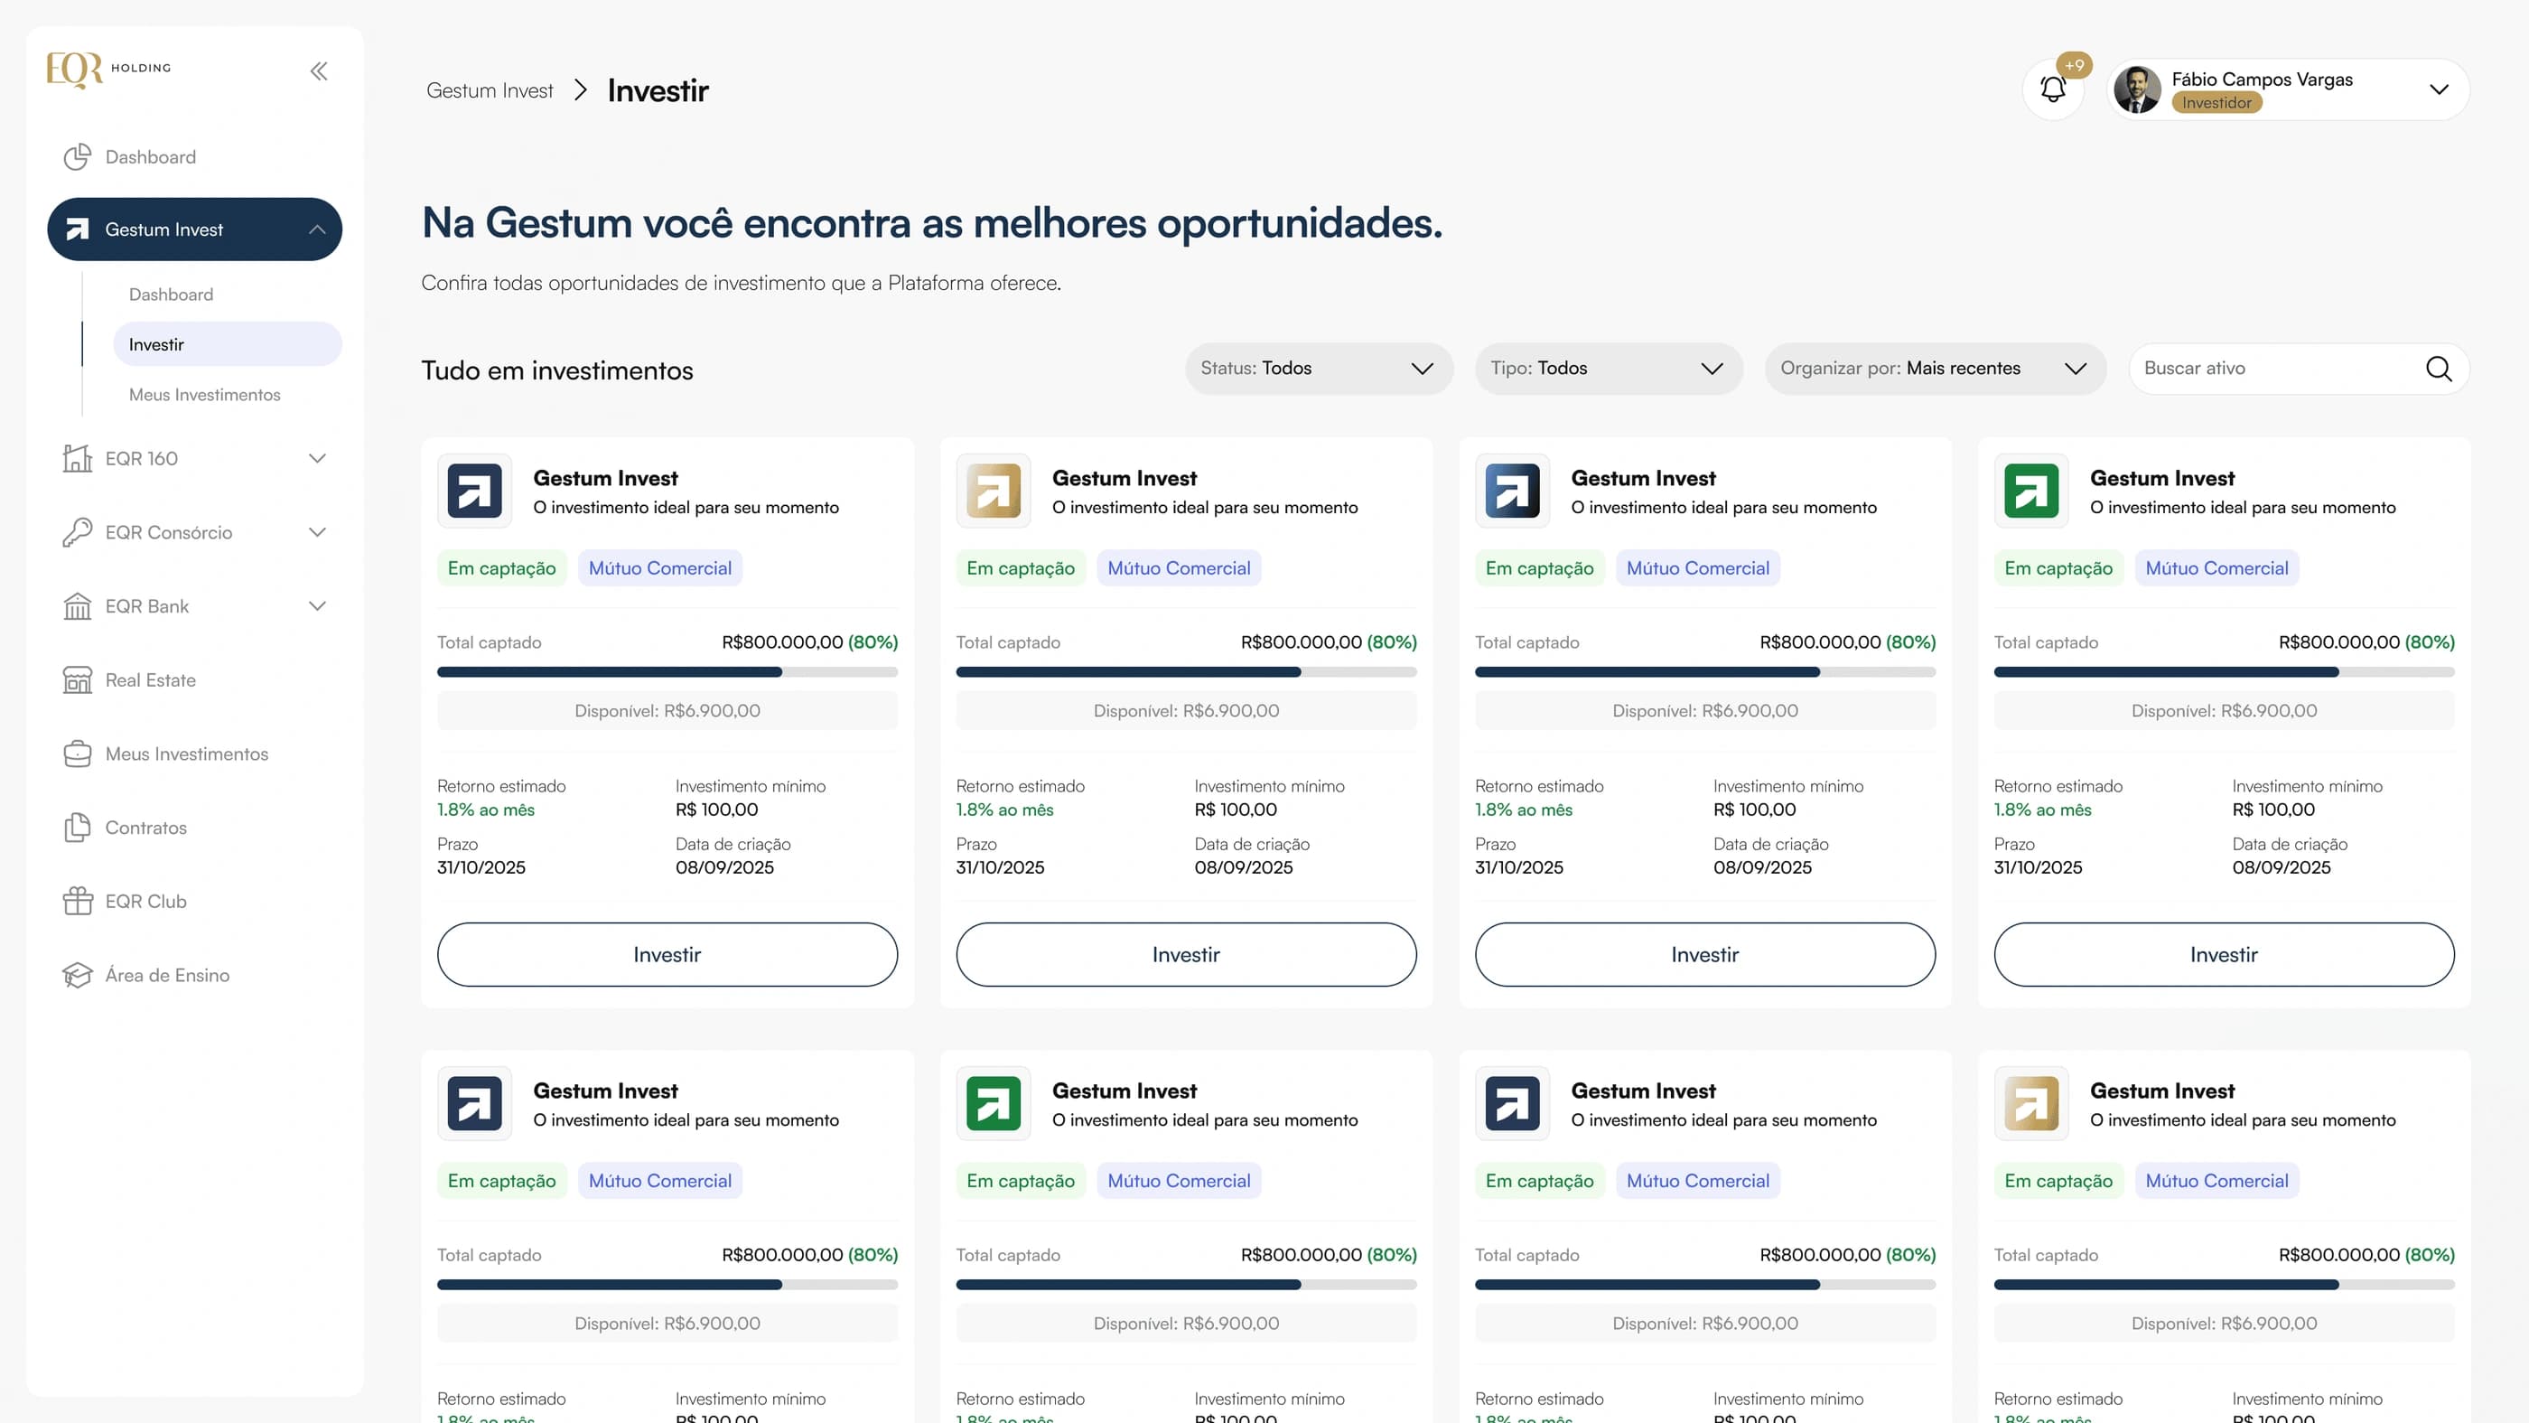Click Disponível: R$6.900,00 on the second top-row card
Image resolution: width=2529 pixels, height=1423 pixels.
pyautogui.click(x=1186, y=710)
